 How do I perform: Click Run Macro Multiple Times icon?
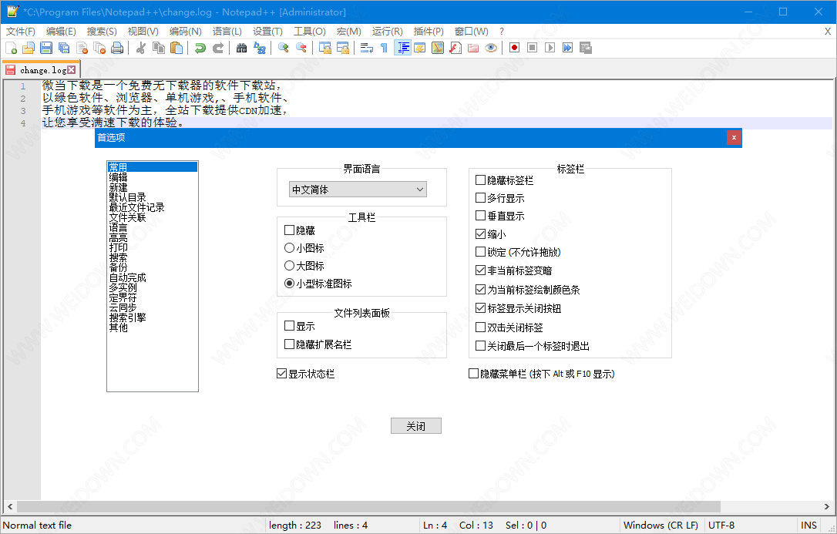(x=567, y=48)
